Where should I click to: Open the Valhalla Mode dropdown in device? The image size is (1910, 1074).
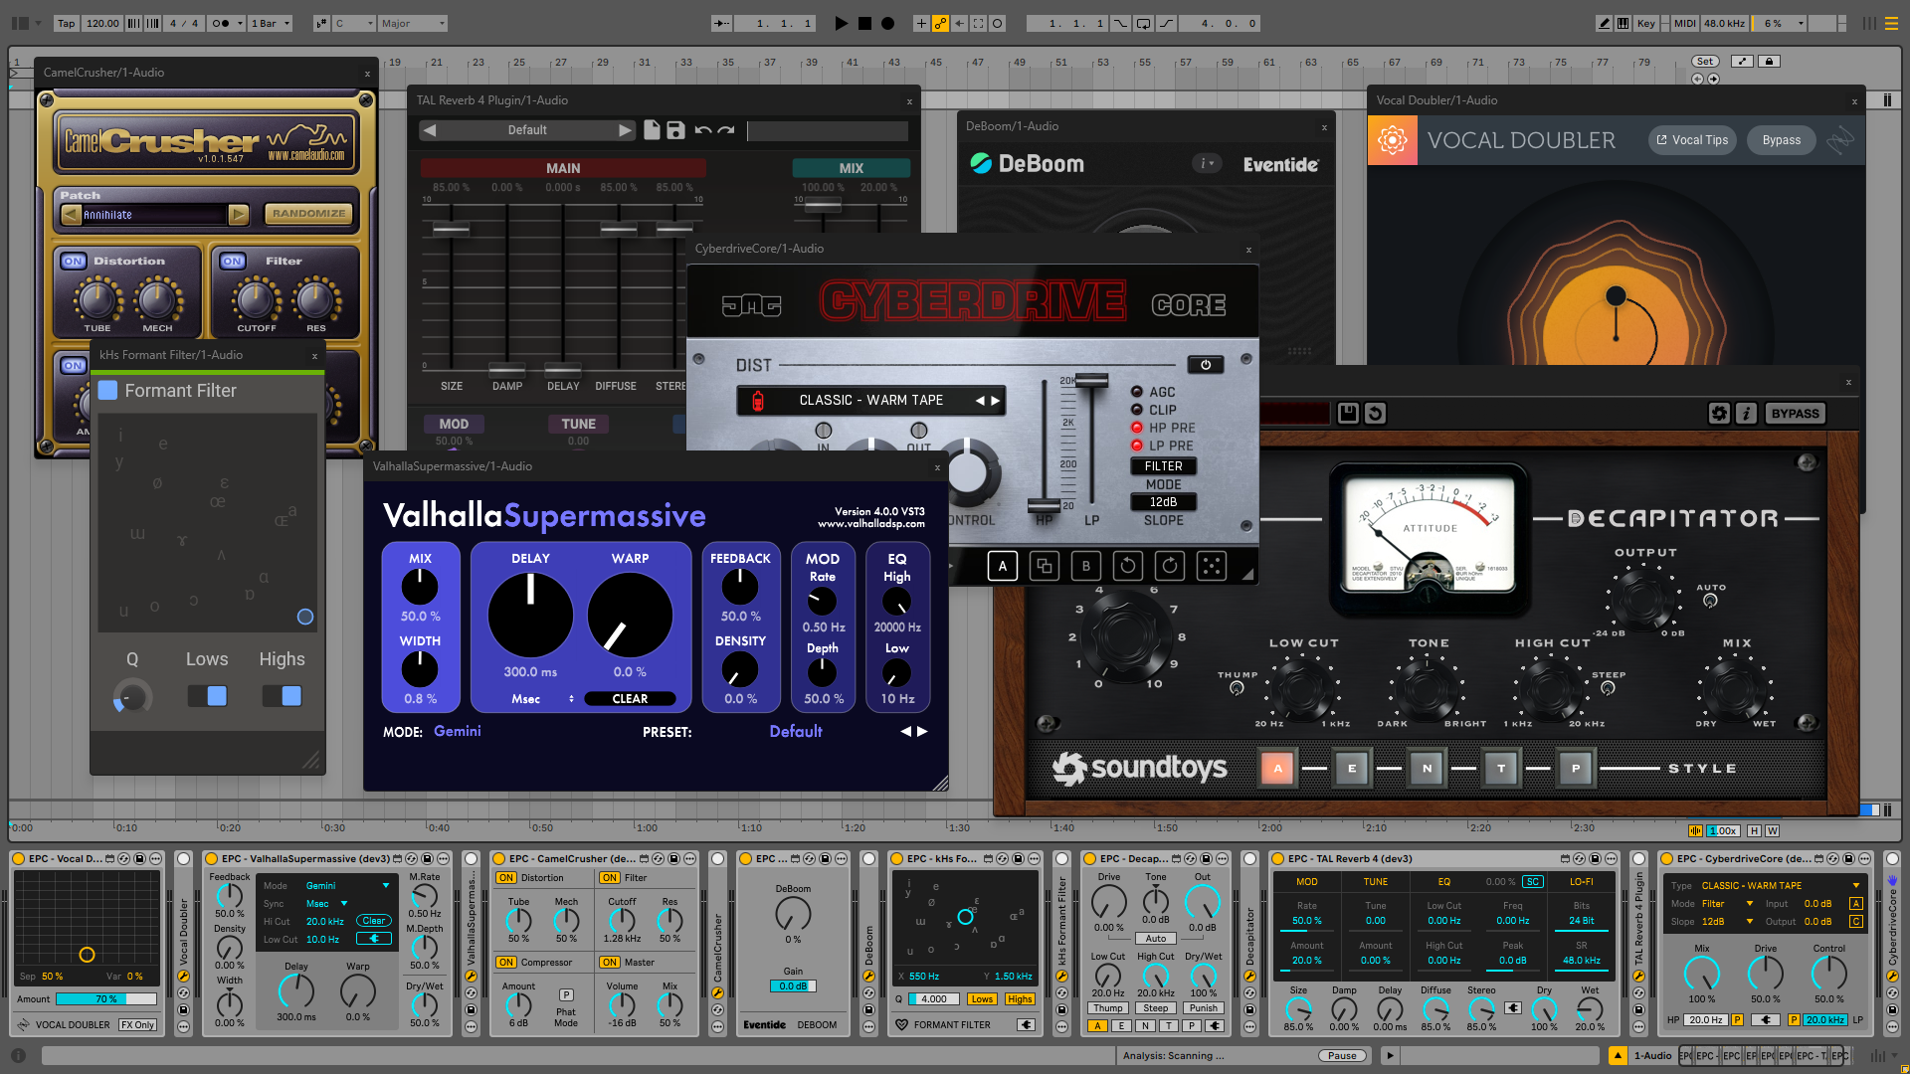pos(348,885)
